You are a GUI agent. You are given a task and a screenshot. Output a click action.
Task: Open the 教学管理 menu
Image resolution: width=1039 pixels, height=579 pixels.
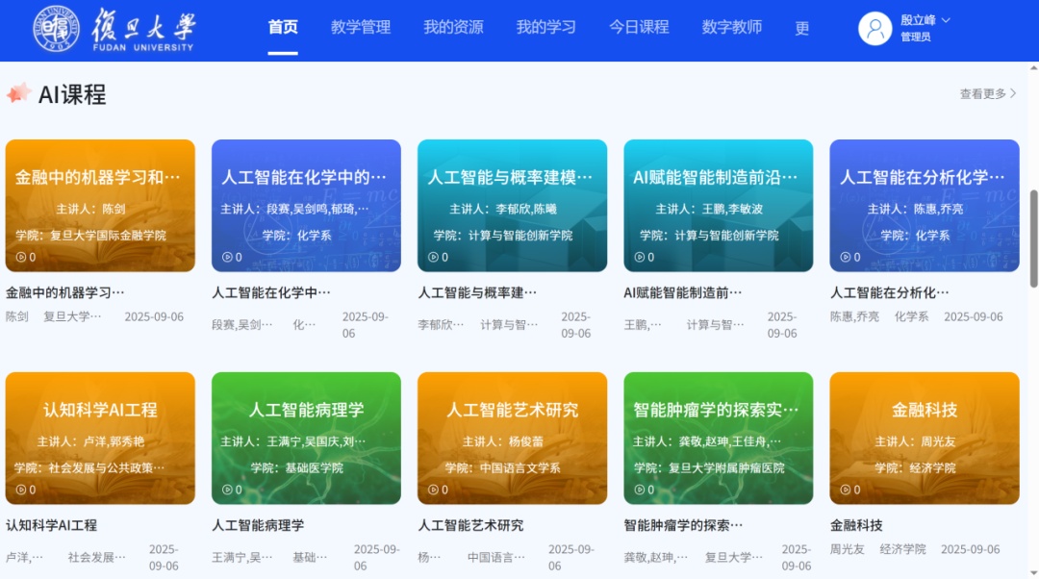click(359, 29)
